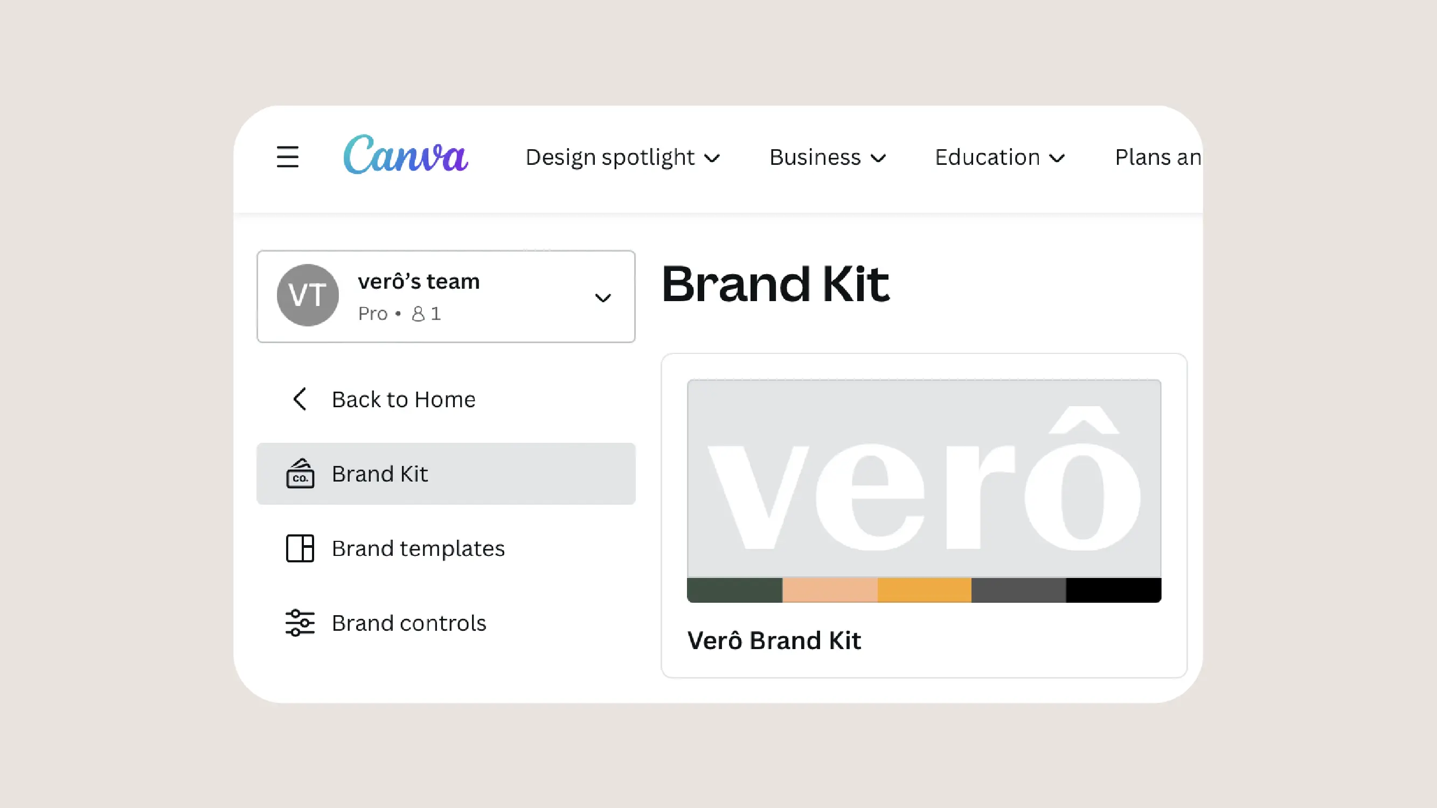Click the Canva logo icon
Viewport: 1437px width, 808px height.
(406, 157)
